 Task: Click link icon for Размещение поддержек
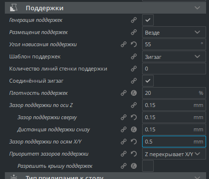click(134, 32)
